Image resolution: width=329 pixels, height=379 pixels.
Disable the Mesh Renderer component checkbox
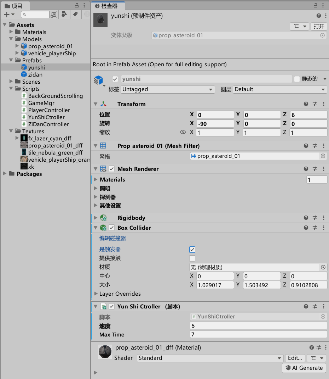(x=111, y=169)
